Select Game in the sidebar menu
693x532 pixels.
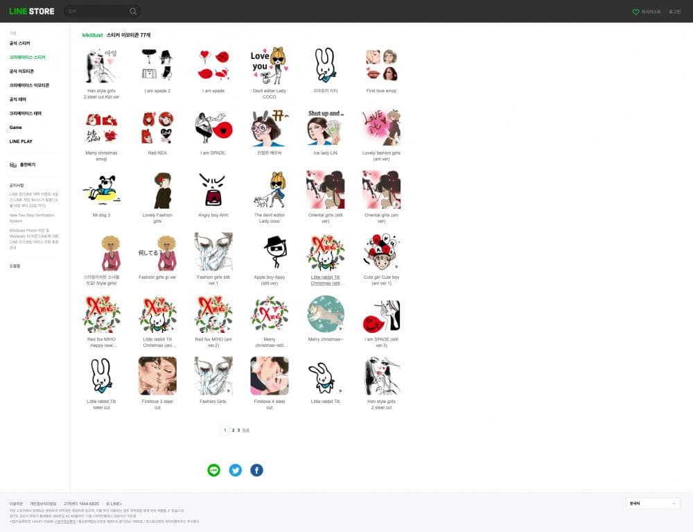click(15, 128)
